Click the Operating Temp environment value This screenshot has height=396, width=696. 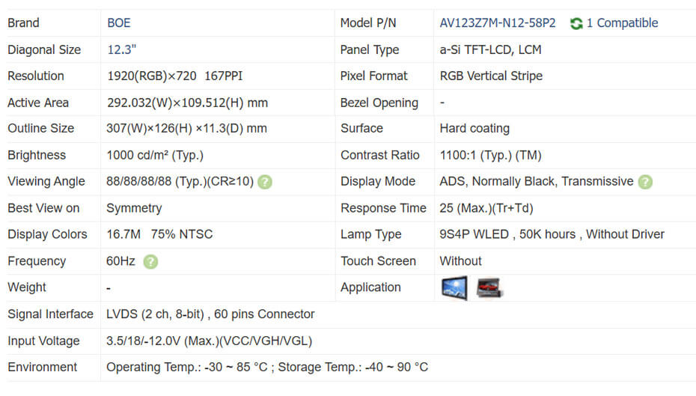pyautogui.click(x=267, y=368)
